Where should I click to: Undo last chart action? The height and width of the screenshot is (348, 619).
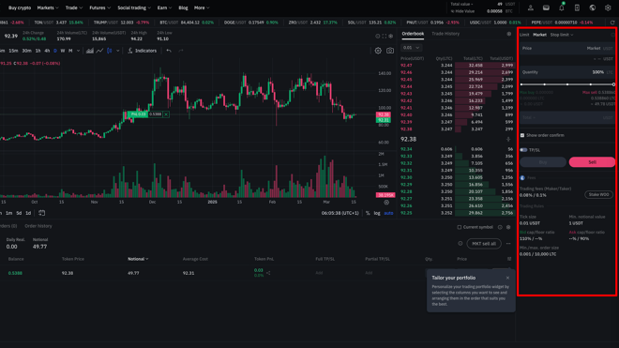point(169,51)
